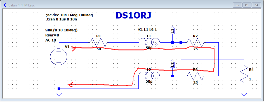
Task: Click the R4 value '1'
Action: tap(250, 79)
